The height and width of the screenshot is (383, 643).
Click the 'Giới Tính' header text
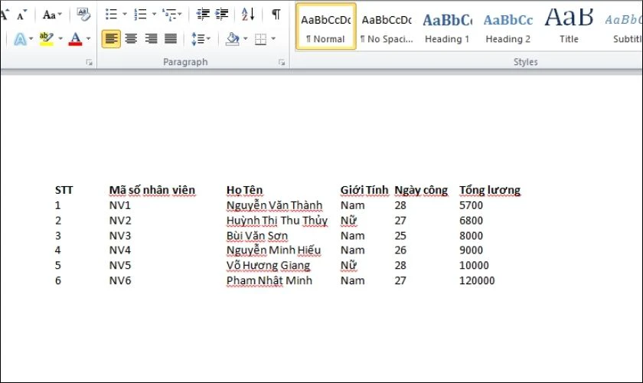pyautogui.click(x=364, y=190)
